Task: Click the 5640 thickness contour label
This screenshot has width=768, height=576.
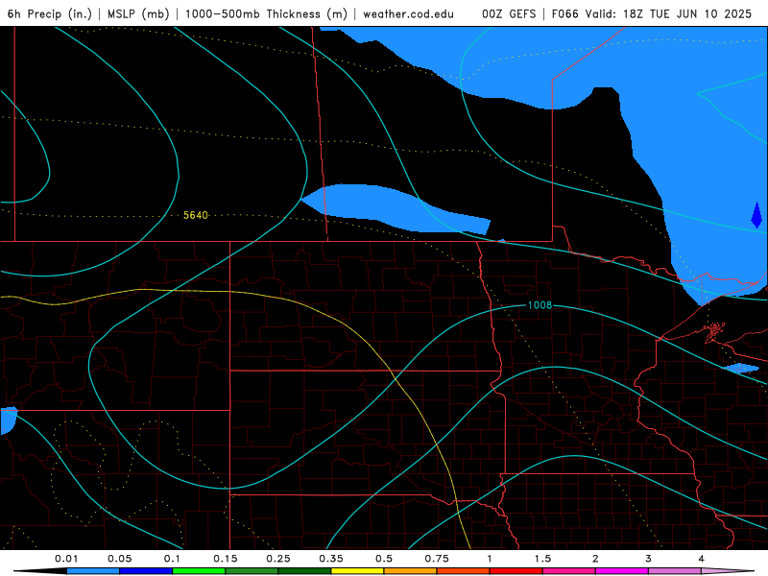Action: 196,215
